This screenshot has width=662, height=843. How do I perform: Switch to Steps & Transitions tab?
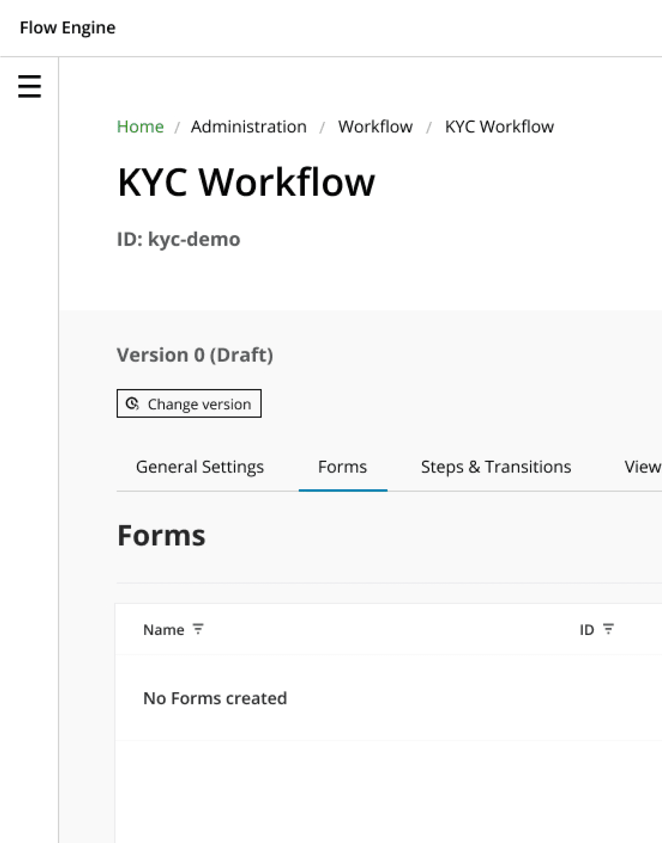click(x=496, y=467)
